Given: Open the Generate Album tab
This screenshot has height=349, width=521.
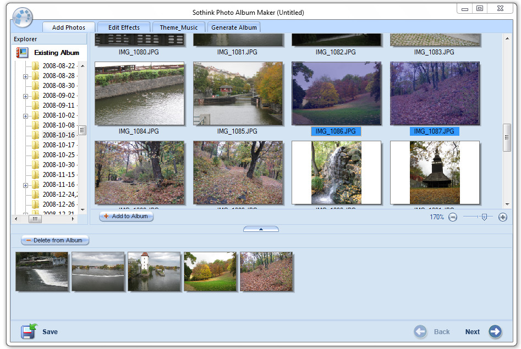Looking at the screenshot, I should (x=234, y=27).
